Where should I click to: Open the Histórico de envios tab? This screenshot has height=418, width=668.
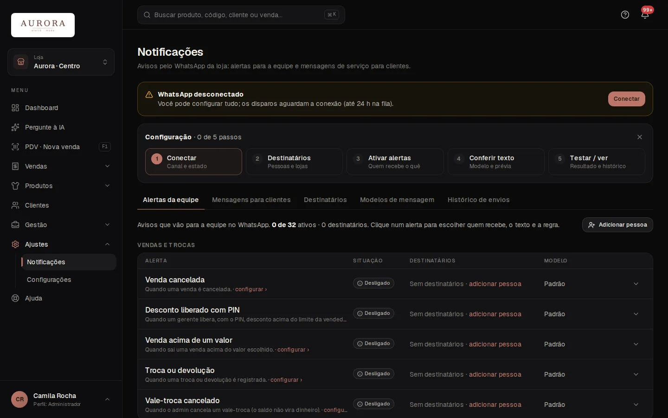point(479,200)
